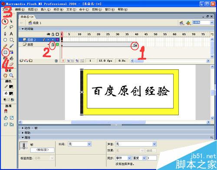Toggle the eye column for all layers
217x170 pixels.
tap(49, 34)
